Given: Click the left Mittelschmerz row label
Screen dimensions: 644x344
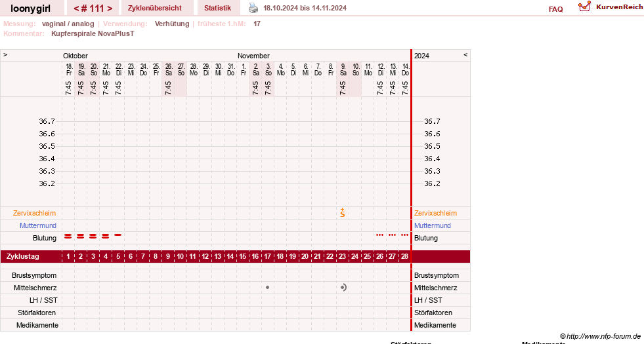Looking at the screenshot, I should [x=35, y=288].
